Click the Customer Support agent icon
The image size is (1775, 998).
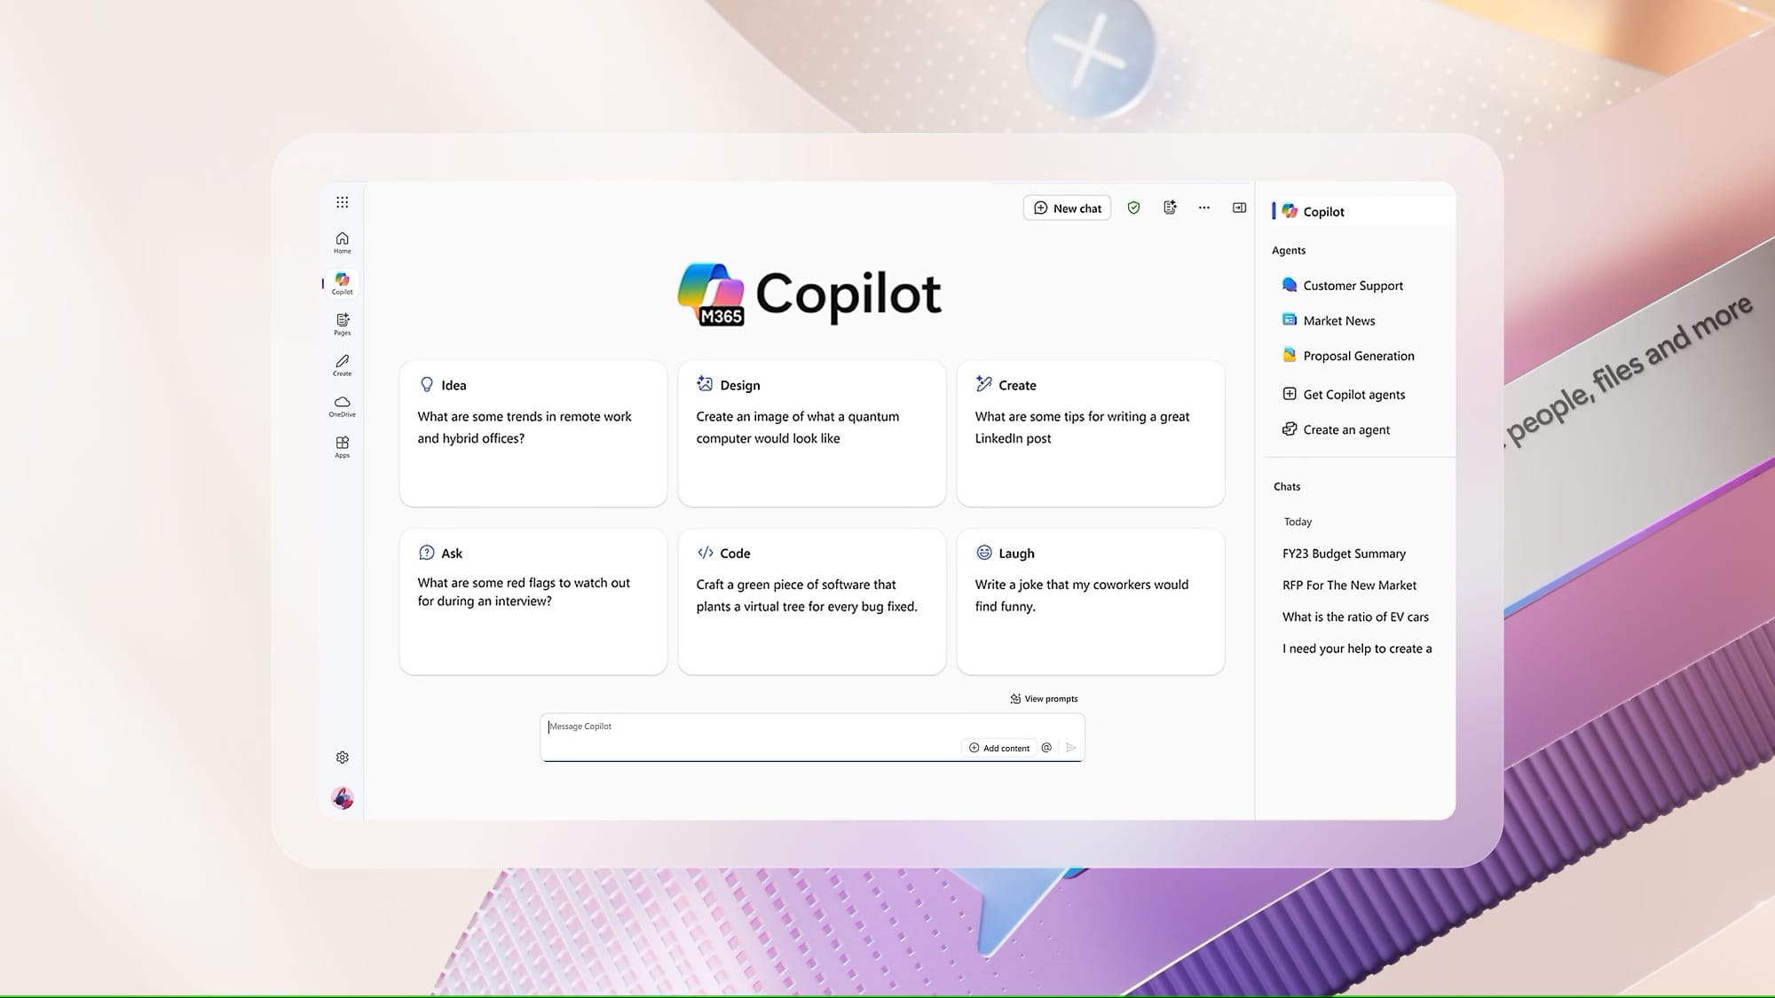[x=1290, y=284]
